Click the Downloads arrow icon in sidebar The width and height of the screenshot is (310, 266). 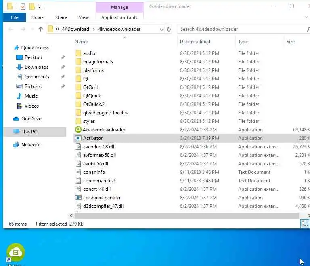pyautogui.click(x=19, y=67)
